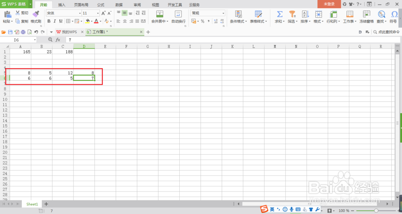Toggle bold formatting
Viewport: 402px width, 214px height.
coord(49,21)
